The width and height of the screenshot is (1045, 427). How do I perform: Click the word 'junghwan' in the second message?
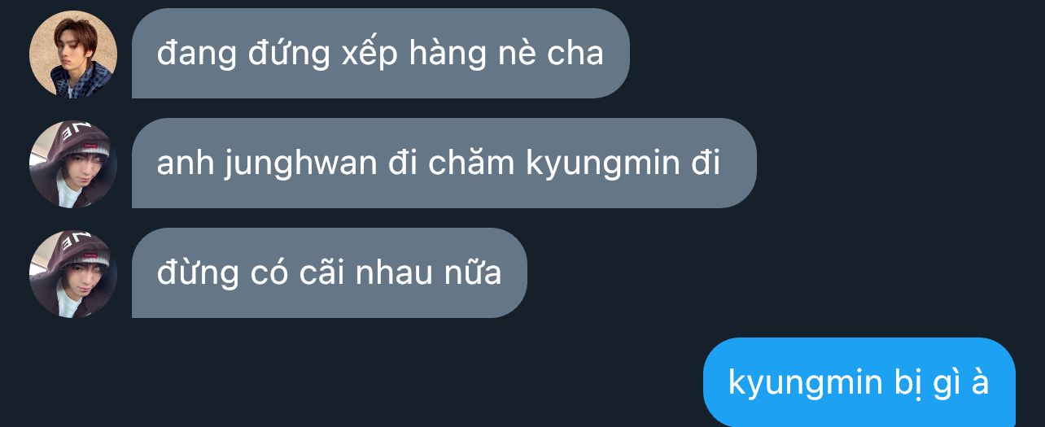tap(299, 164)
